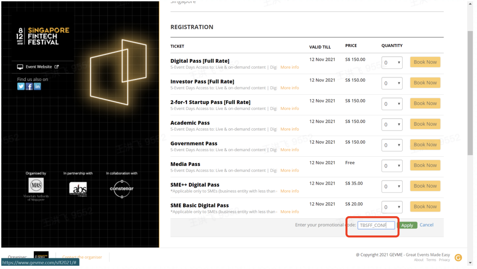Open the Event Website link

[39, 67]
